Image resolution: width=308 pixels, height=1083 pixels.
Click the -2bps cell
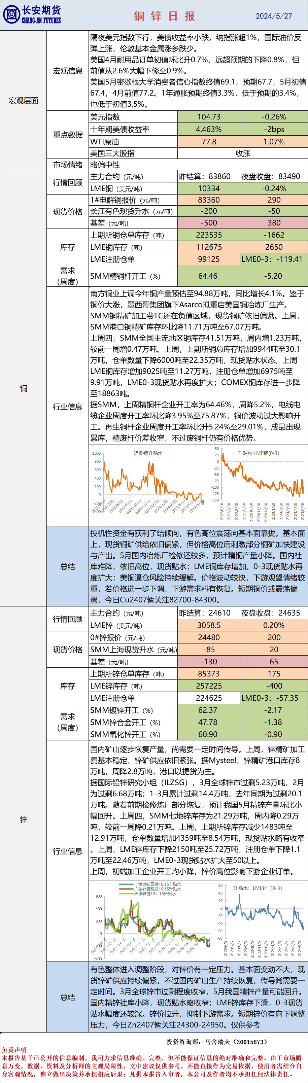pyautogui.click(x=274, y=129)
